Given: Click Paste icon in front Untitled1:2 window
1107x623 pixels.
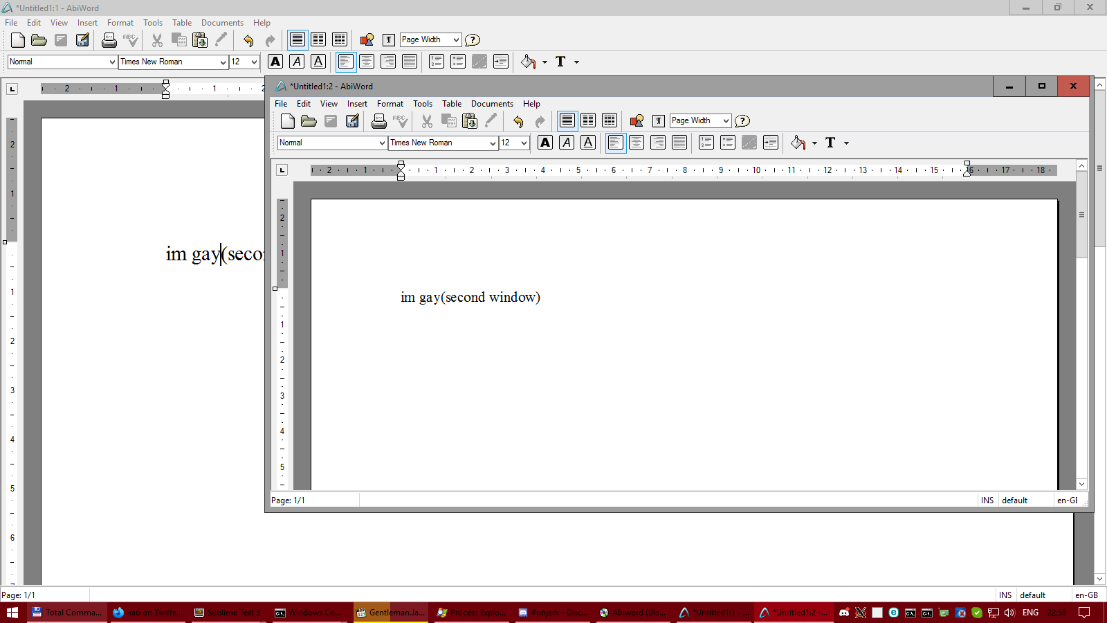Looking at the screenshot, I should coord(470,121).
